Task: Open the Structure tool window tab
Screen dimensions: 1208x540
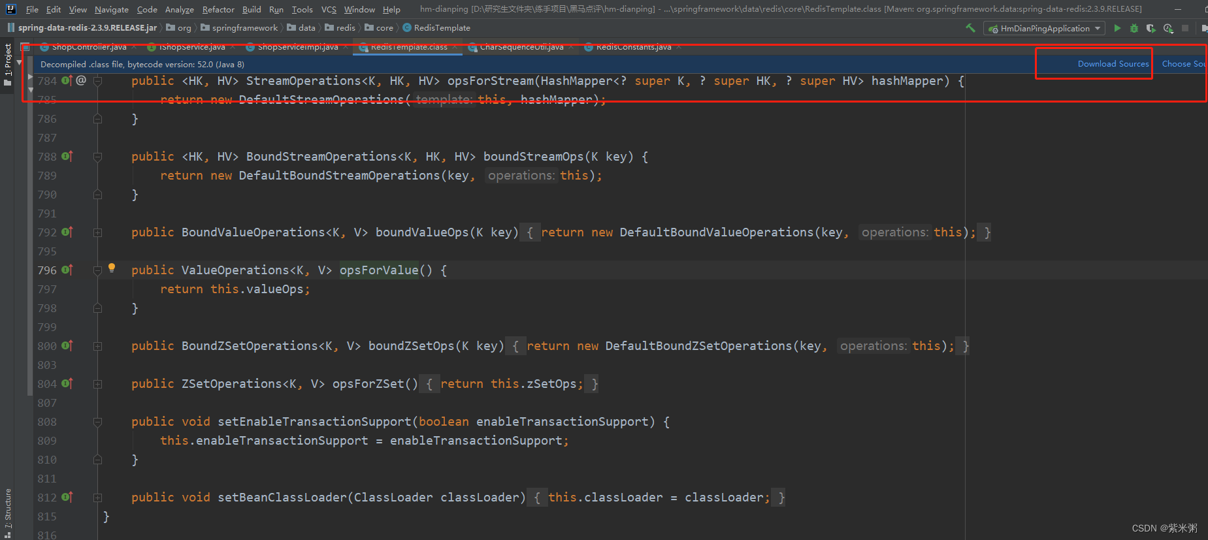Action: (x=8, y=513)
